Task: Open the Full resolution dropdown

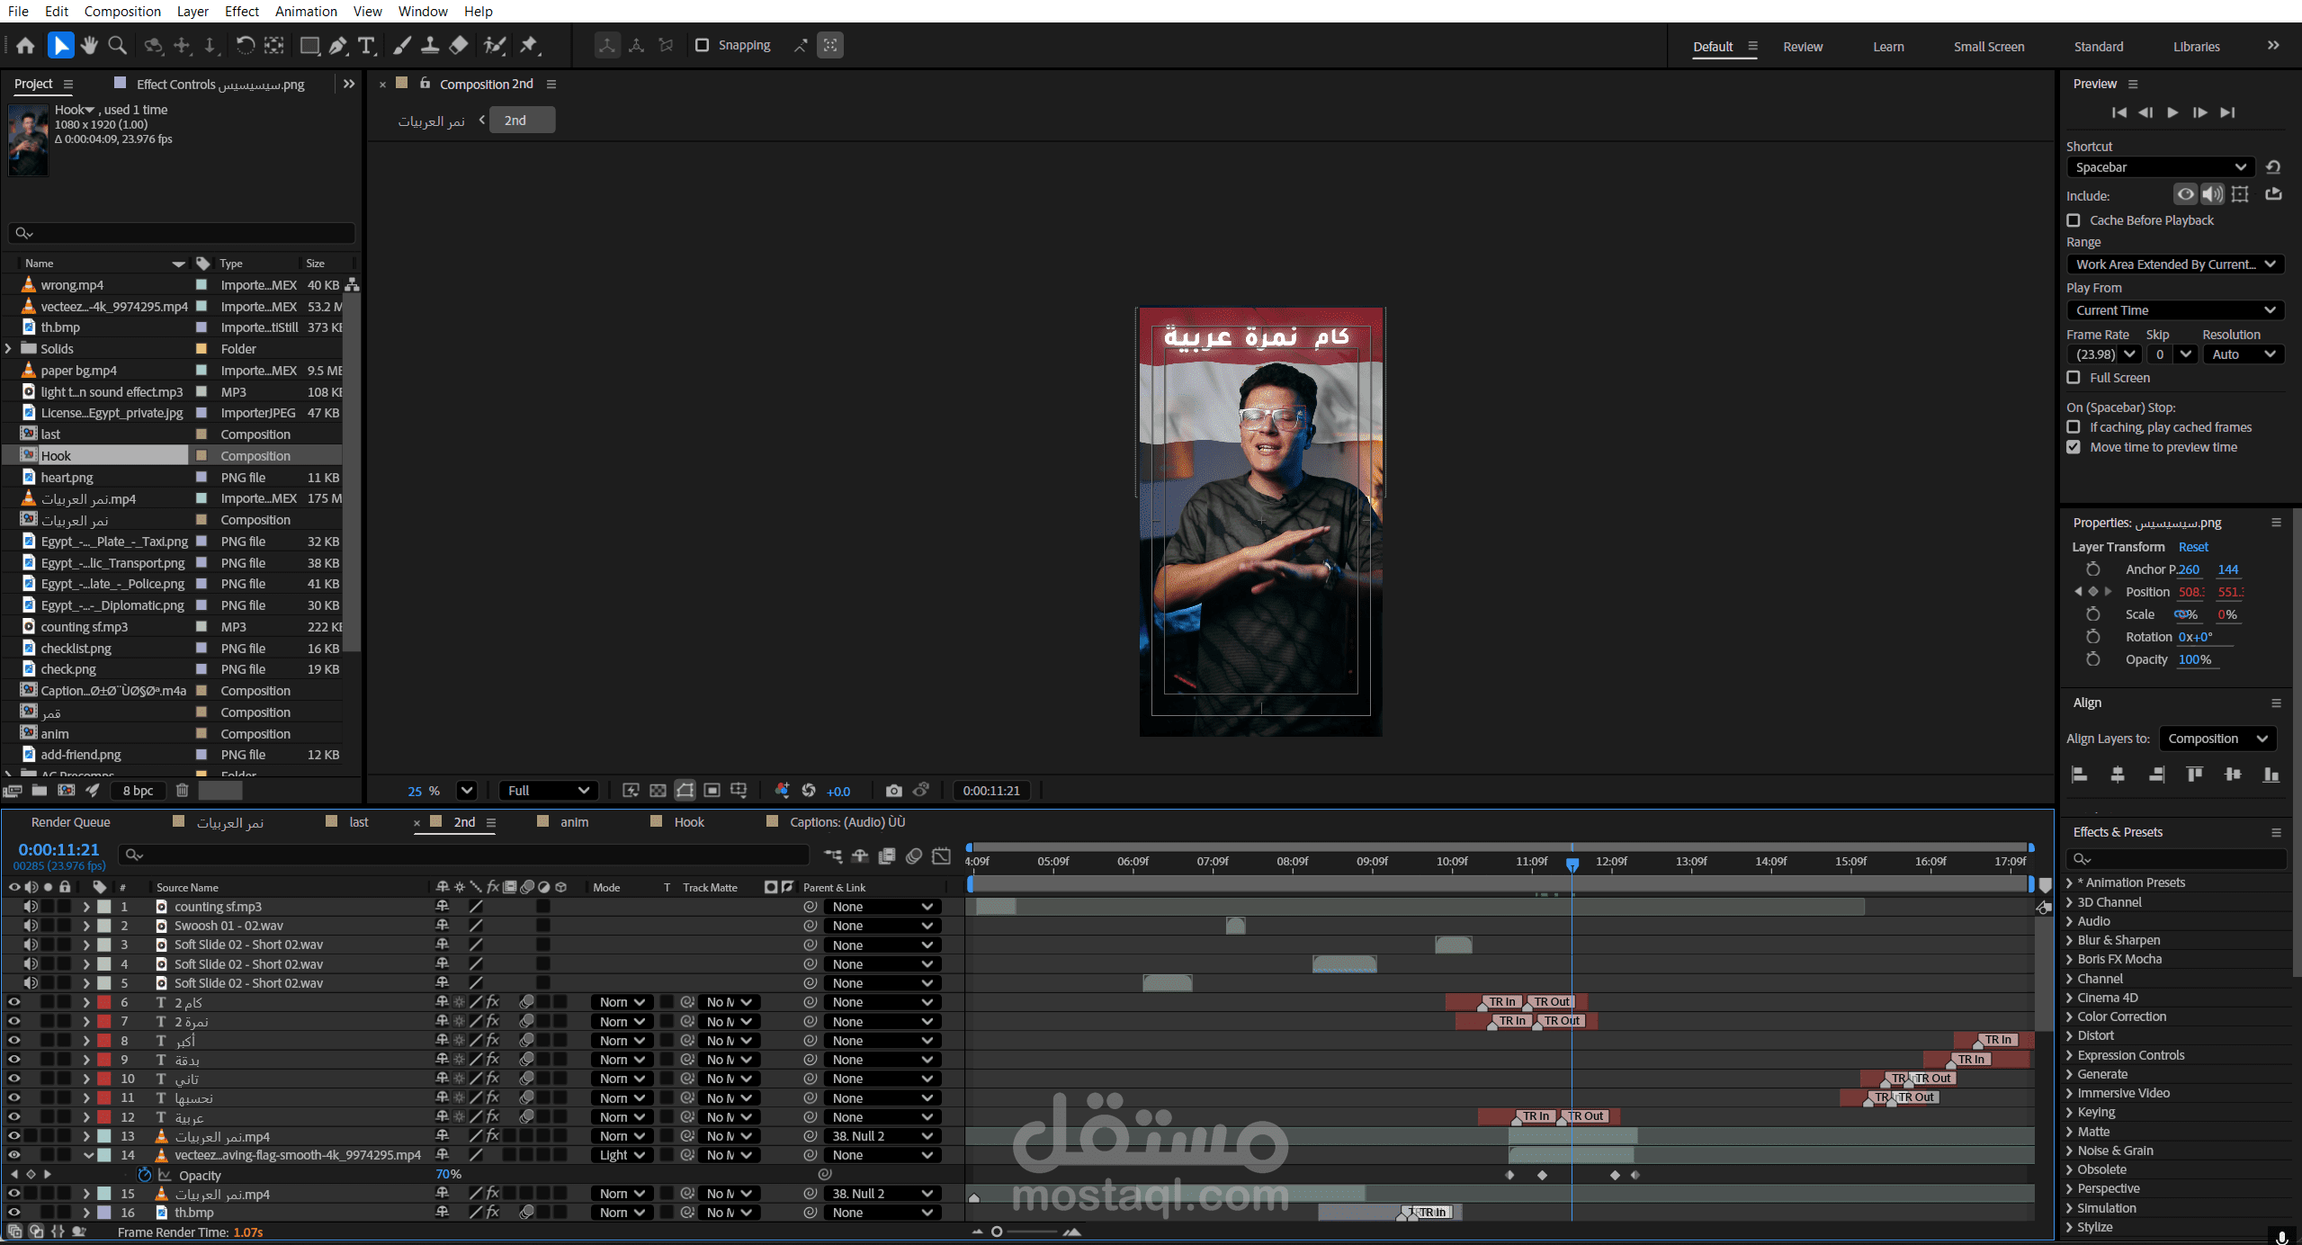Action: [548, 791]
